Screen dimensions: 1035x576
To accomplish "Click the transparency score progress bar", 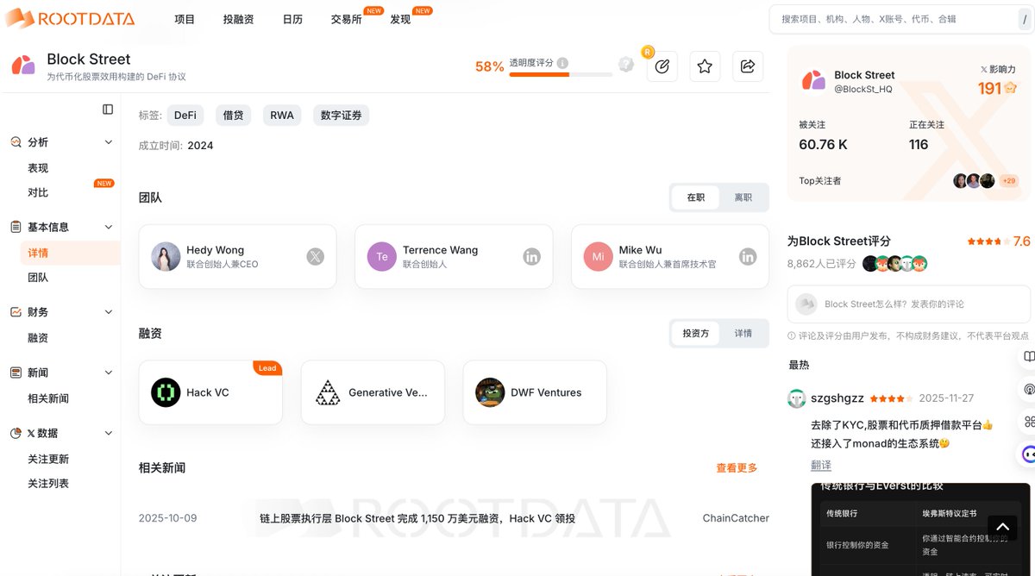I will click(x=561, y=75).
